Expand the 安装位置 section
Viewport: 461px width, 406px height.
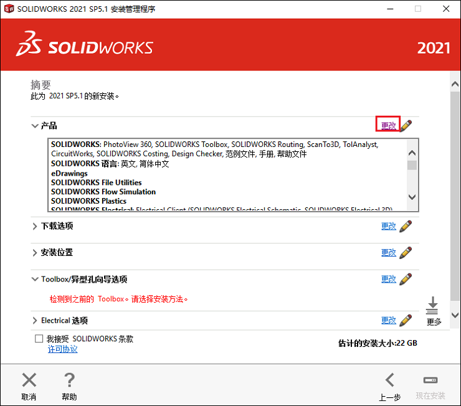pyautogui.click(x=35, y=253)
